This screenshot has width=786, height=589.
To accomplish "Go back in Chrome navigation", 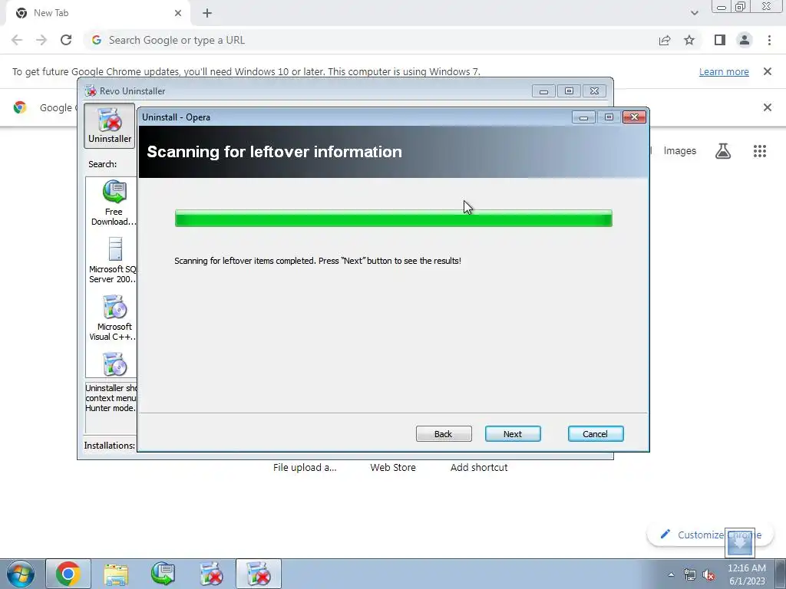I will tap(17, 40).
